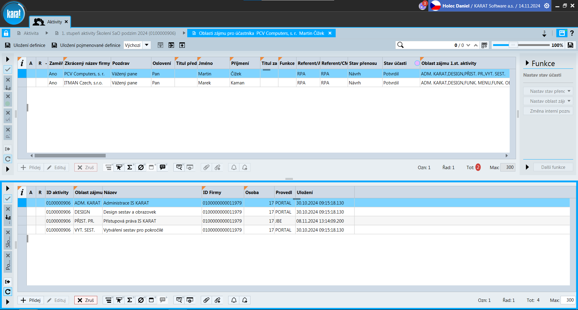
Task: Expand lower left sidebar top arrow
Action: (x=8, y=188)
